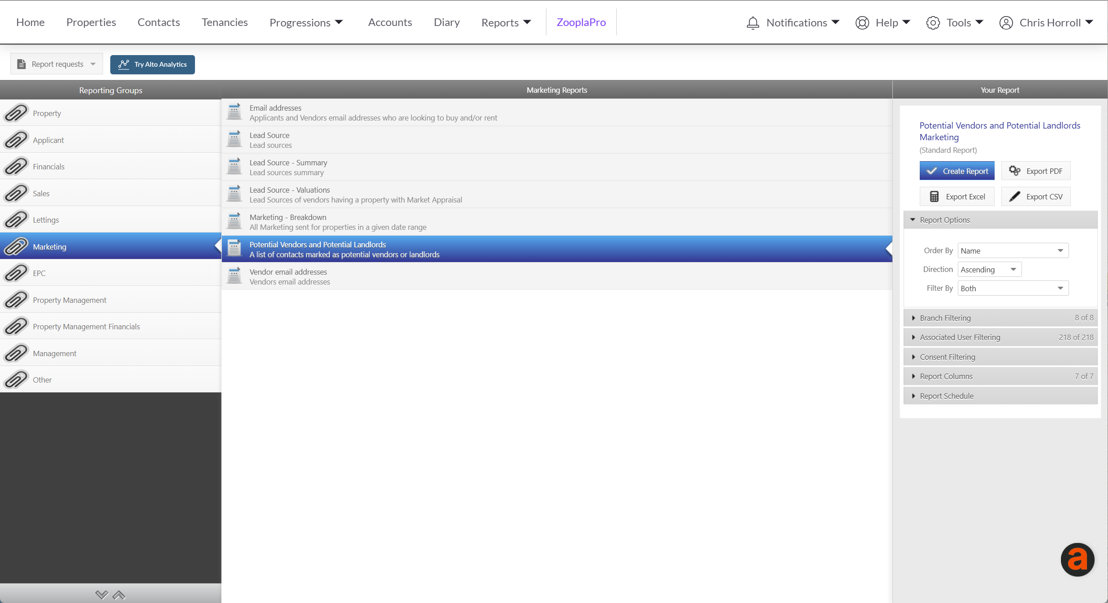This screenshot has height=603, width=1108.
Task: Open the Properties page
Action: (x=91, y=22)
